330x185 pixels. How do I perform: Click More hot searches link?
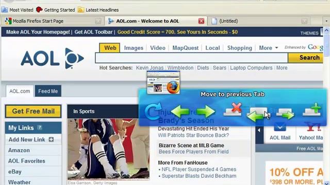pos(282,68)
